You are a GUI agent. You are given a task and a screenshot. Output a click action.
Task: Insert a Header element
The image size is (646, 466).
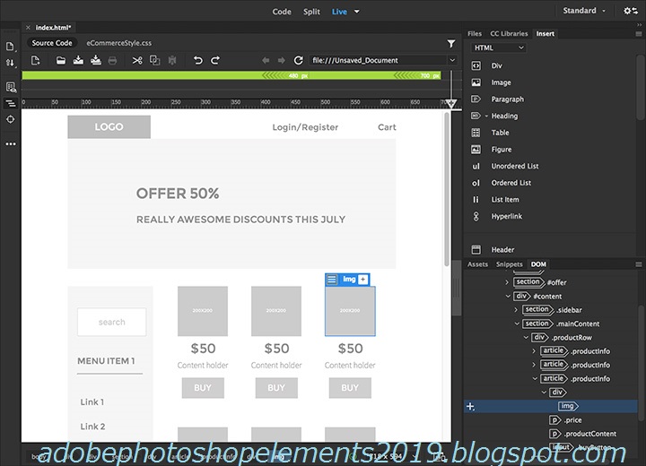click(502, 250)
